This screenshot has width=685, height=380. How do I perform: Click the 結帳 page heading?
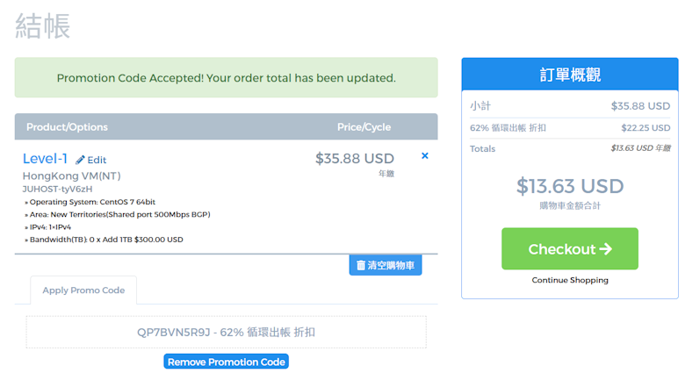(43, 25)
